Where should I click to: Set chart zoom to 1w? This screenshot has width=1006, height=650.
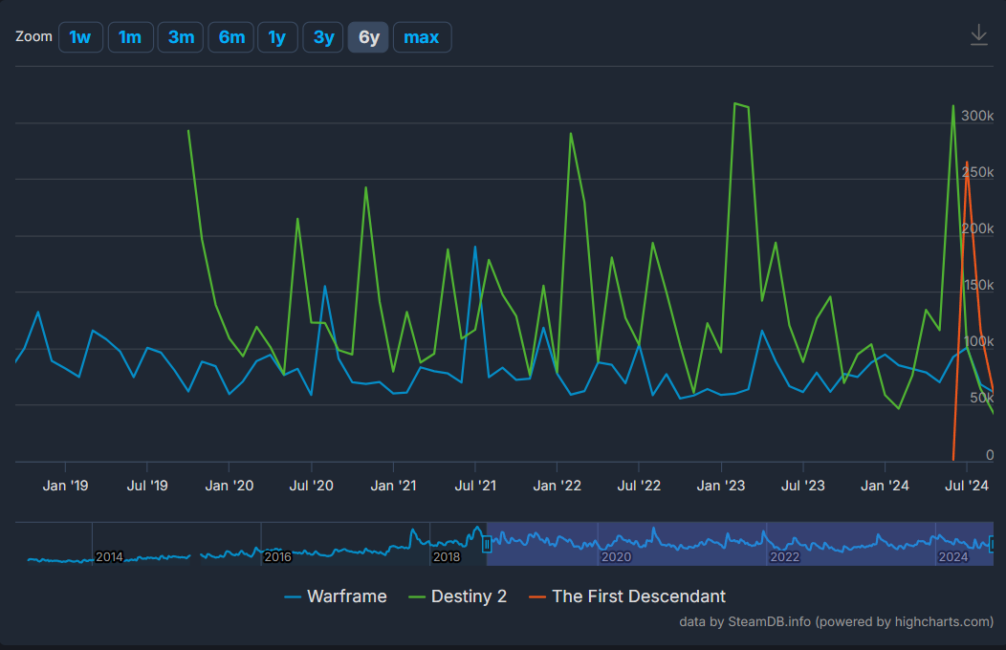point(80,37)
